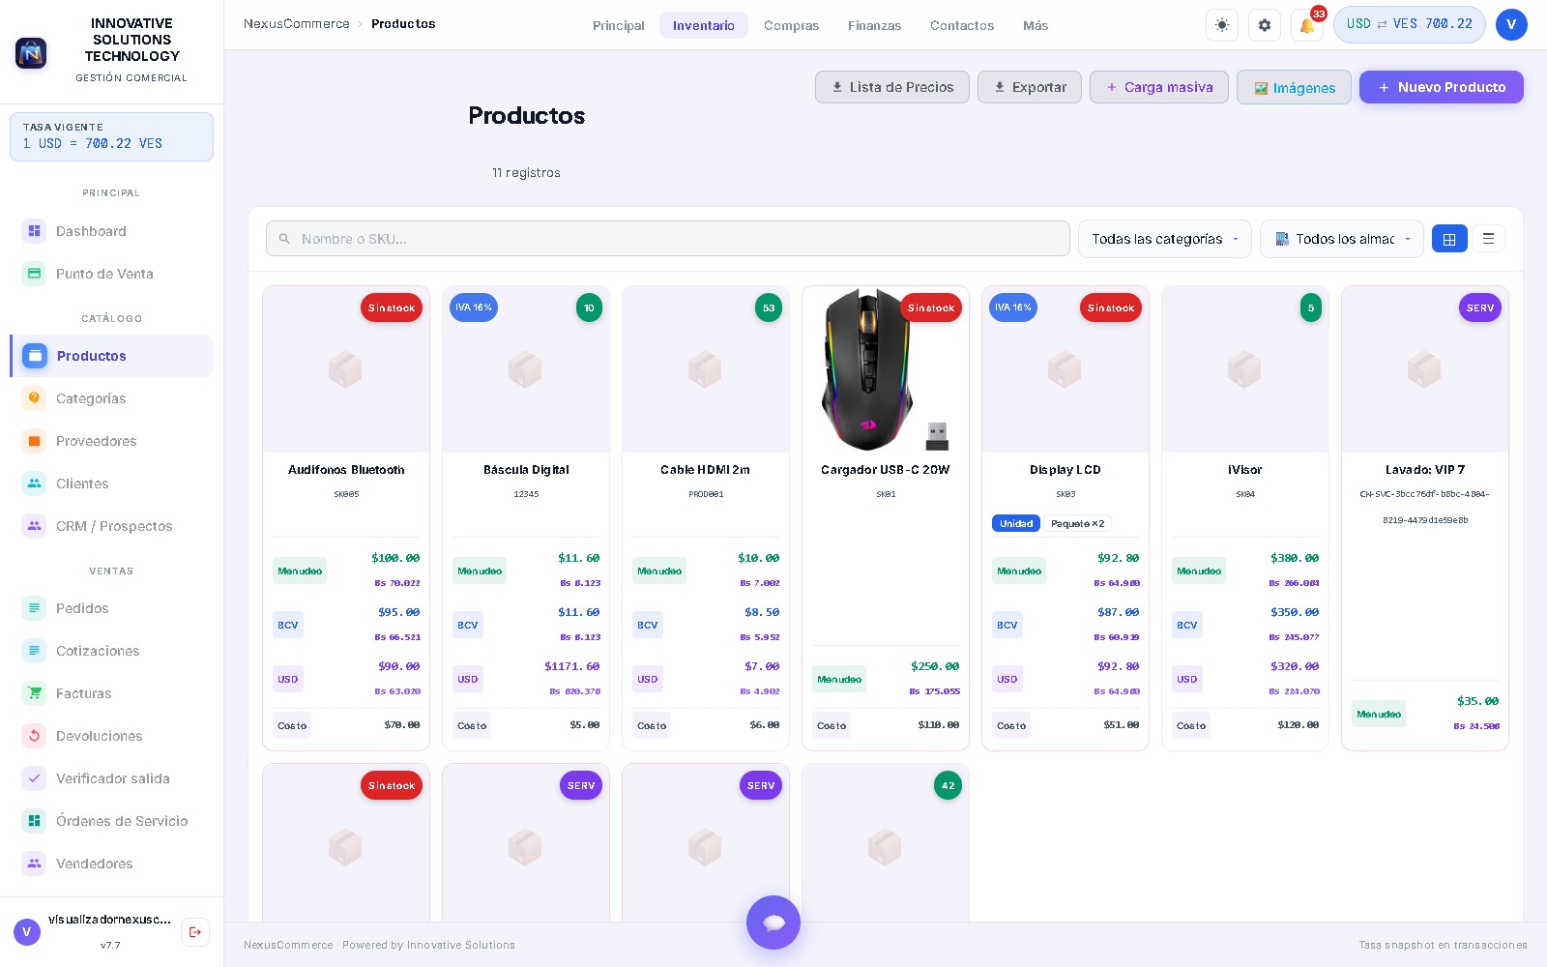Open the notifications bell with badge 33
This screenshot has width=1547, height=967.
[x=1307, y=25]
